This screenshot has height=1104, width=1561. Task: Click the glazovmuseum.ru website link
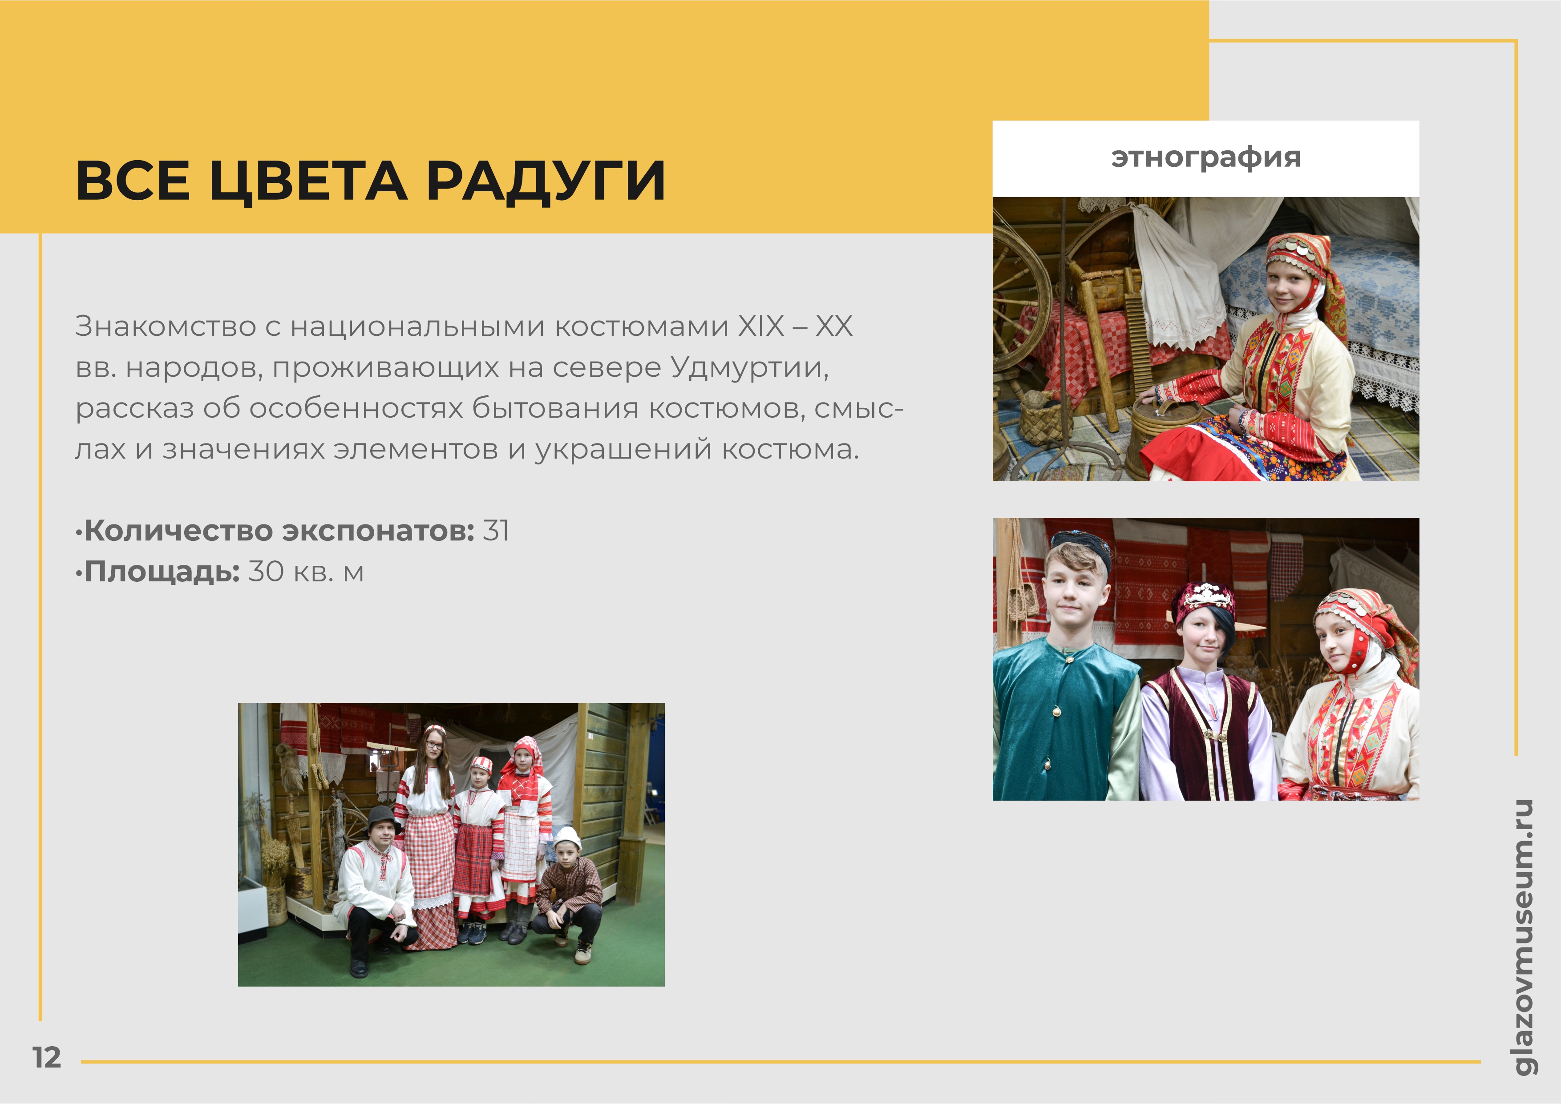click(1525, 938)
